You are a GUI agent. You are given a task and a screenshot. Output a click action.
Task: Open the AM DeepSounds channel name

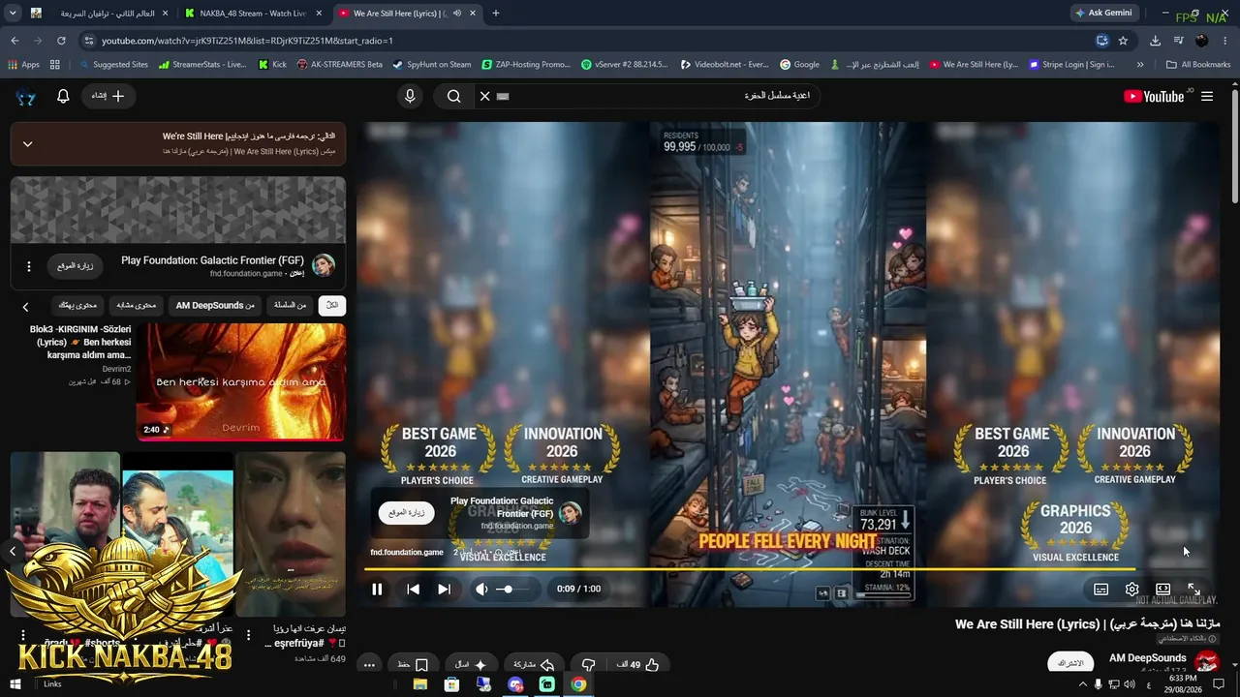1147,658
